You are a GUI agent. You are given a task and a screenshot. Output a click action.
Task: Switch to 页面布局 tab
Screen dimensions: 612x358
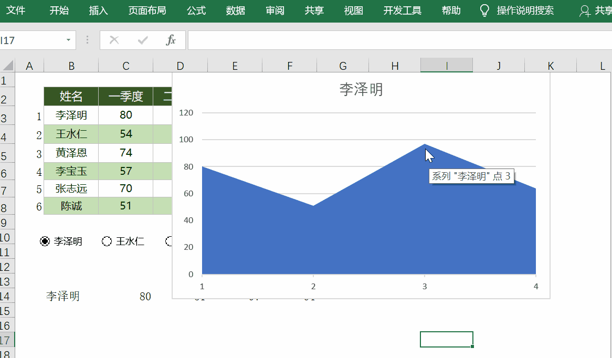147,10
